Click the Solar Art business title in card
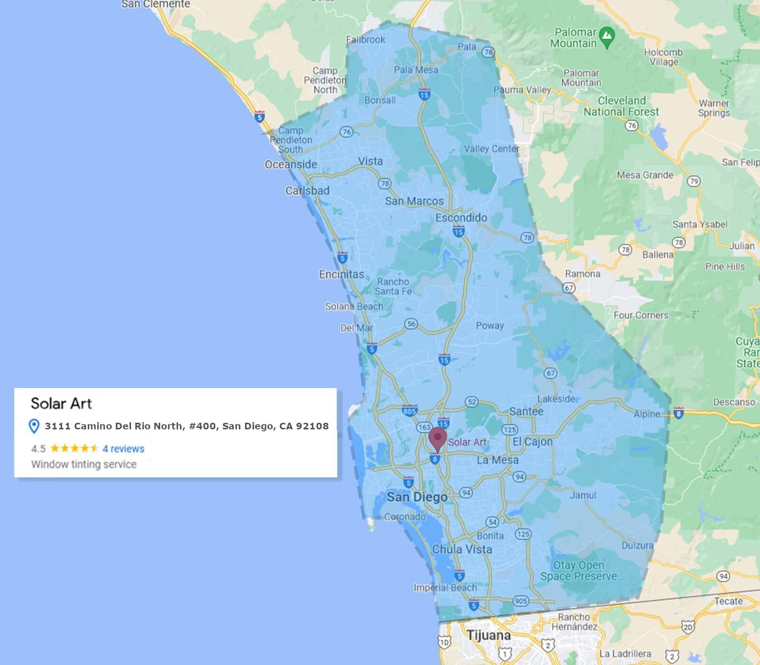 [61, 404]
